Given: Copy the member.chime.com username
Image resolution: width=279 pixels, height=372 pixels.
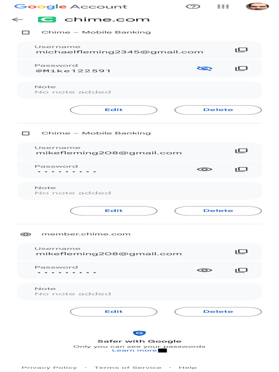Looking at the screenshot, I should click(x=241, y=251).
